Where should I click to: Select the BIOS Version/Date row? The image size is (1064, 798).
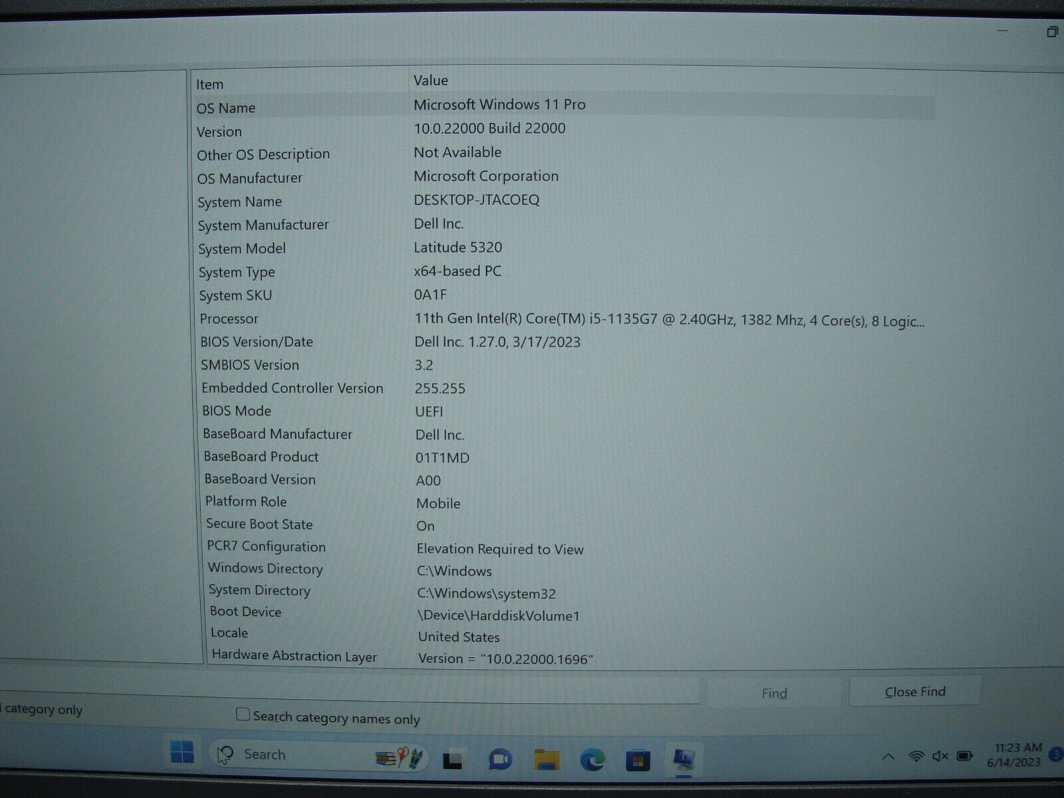click(x=565, y=342)
